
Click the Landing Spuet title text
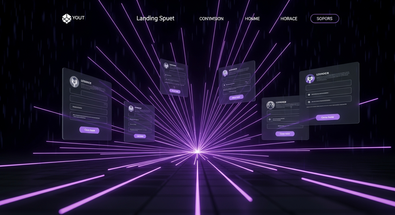tap(155, 18)
